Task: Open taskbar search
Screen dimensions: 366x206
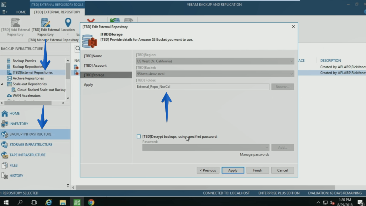Action: point(20,202)
